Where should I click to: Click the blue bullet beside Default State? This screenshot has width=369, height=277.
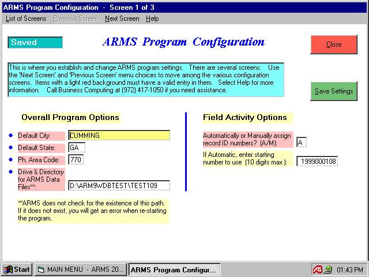click(x=10, y=148)
